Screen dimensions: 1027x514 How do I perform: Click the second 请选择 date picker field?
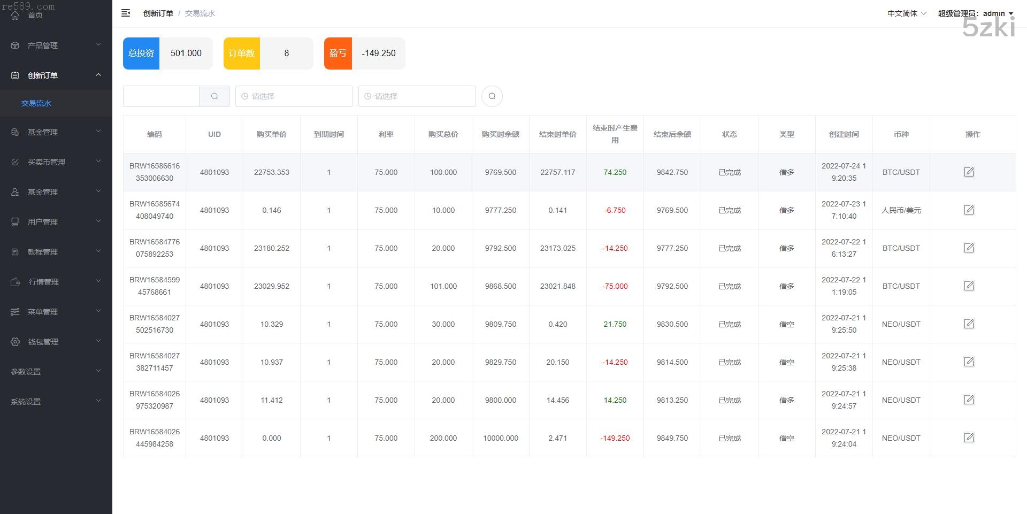tap(417, 96)
